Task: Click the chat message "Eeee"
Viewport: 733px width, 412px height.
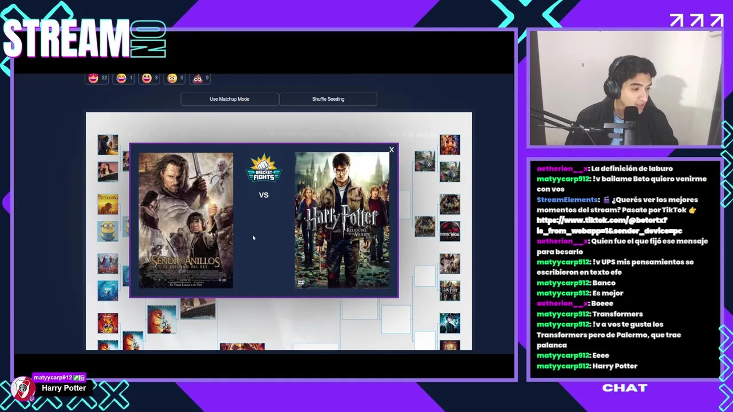Action: pos(601,355)
